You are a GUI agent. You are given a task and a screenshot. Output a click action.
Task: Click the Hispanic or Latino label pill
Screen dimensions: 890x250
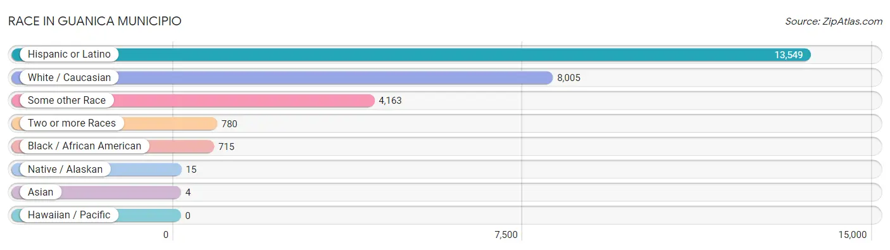pyautogui.click(x=69, y=54)
